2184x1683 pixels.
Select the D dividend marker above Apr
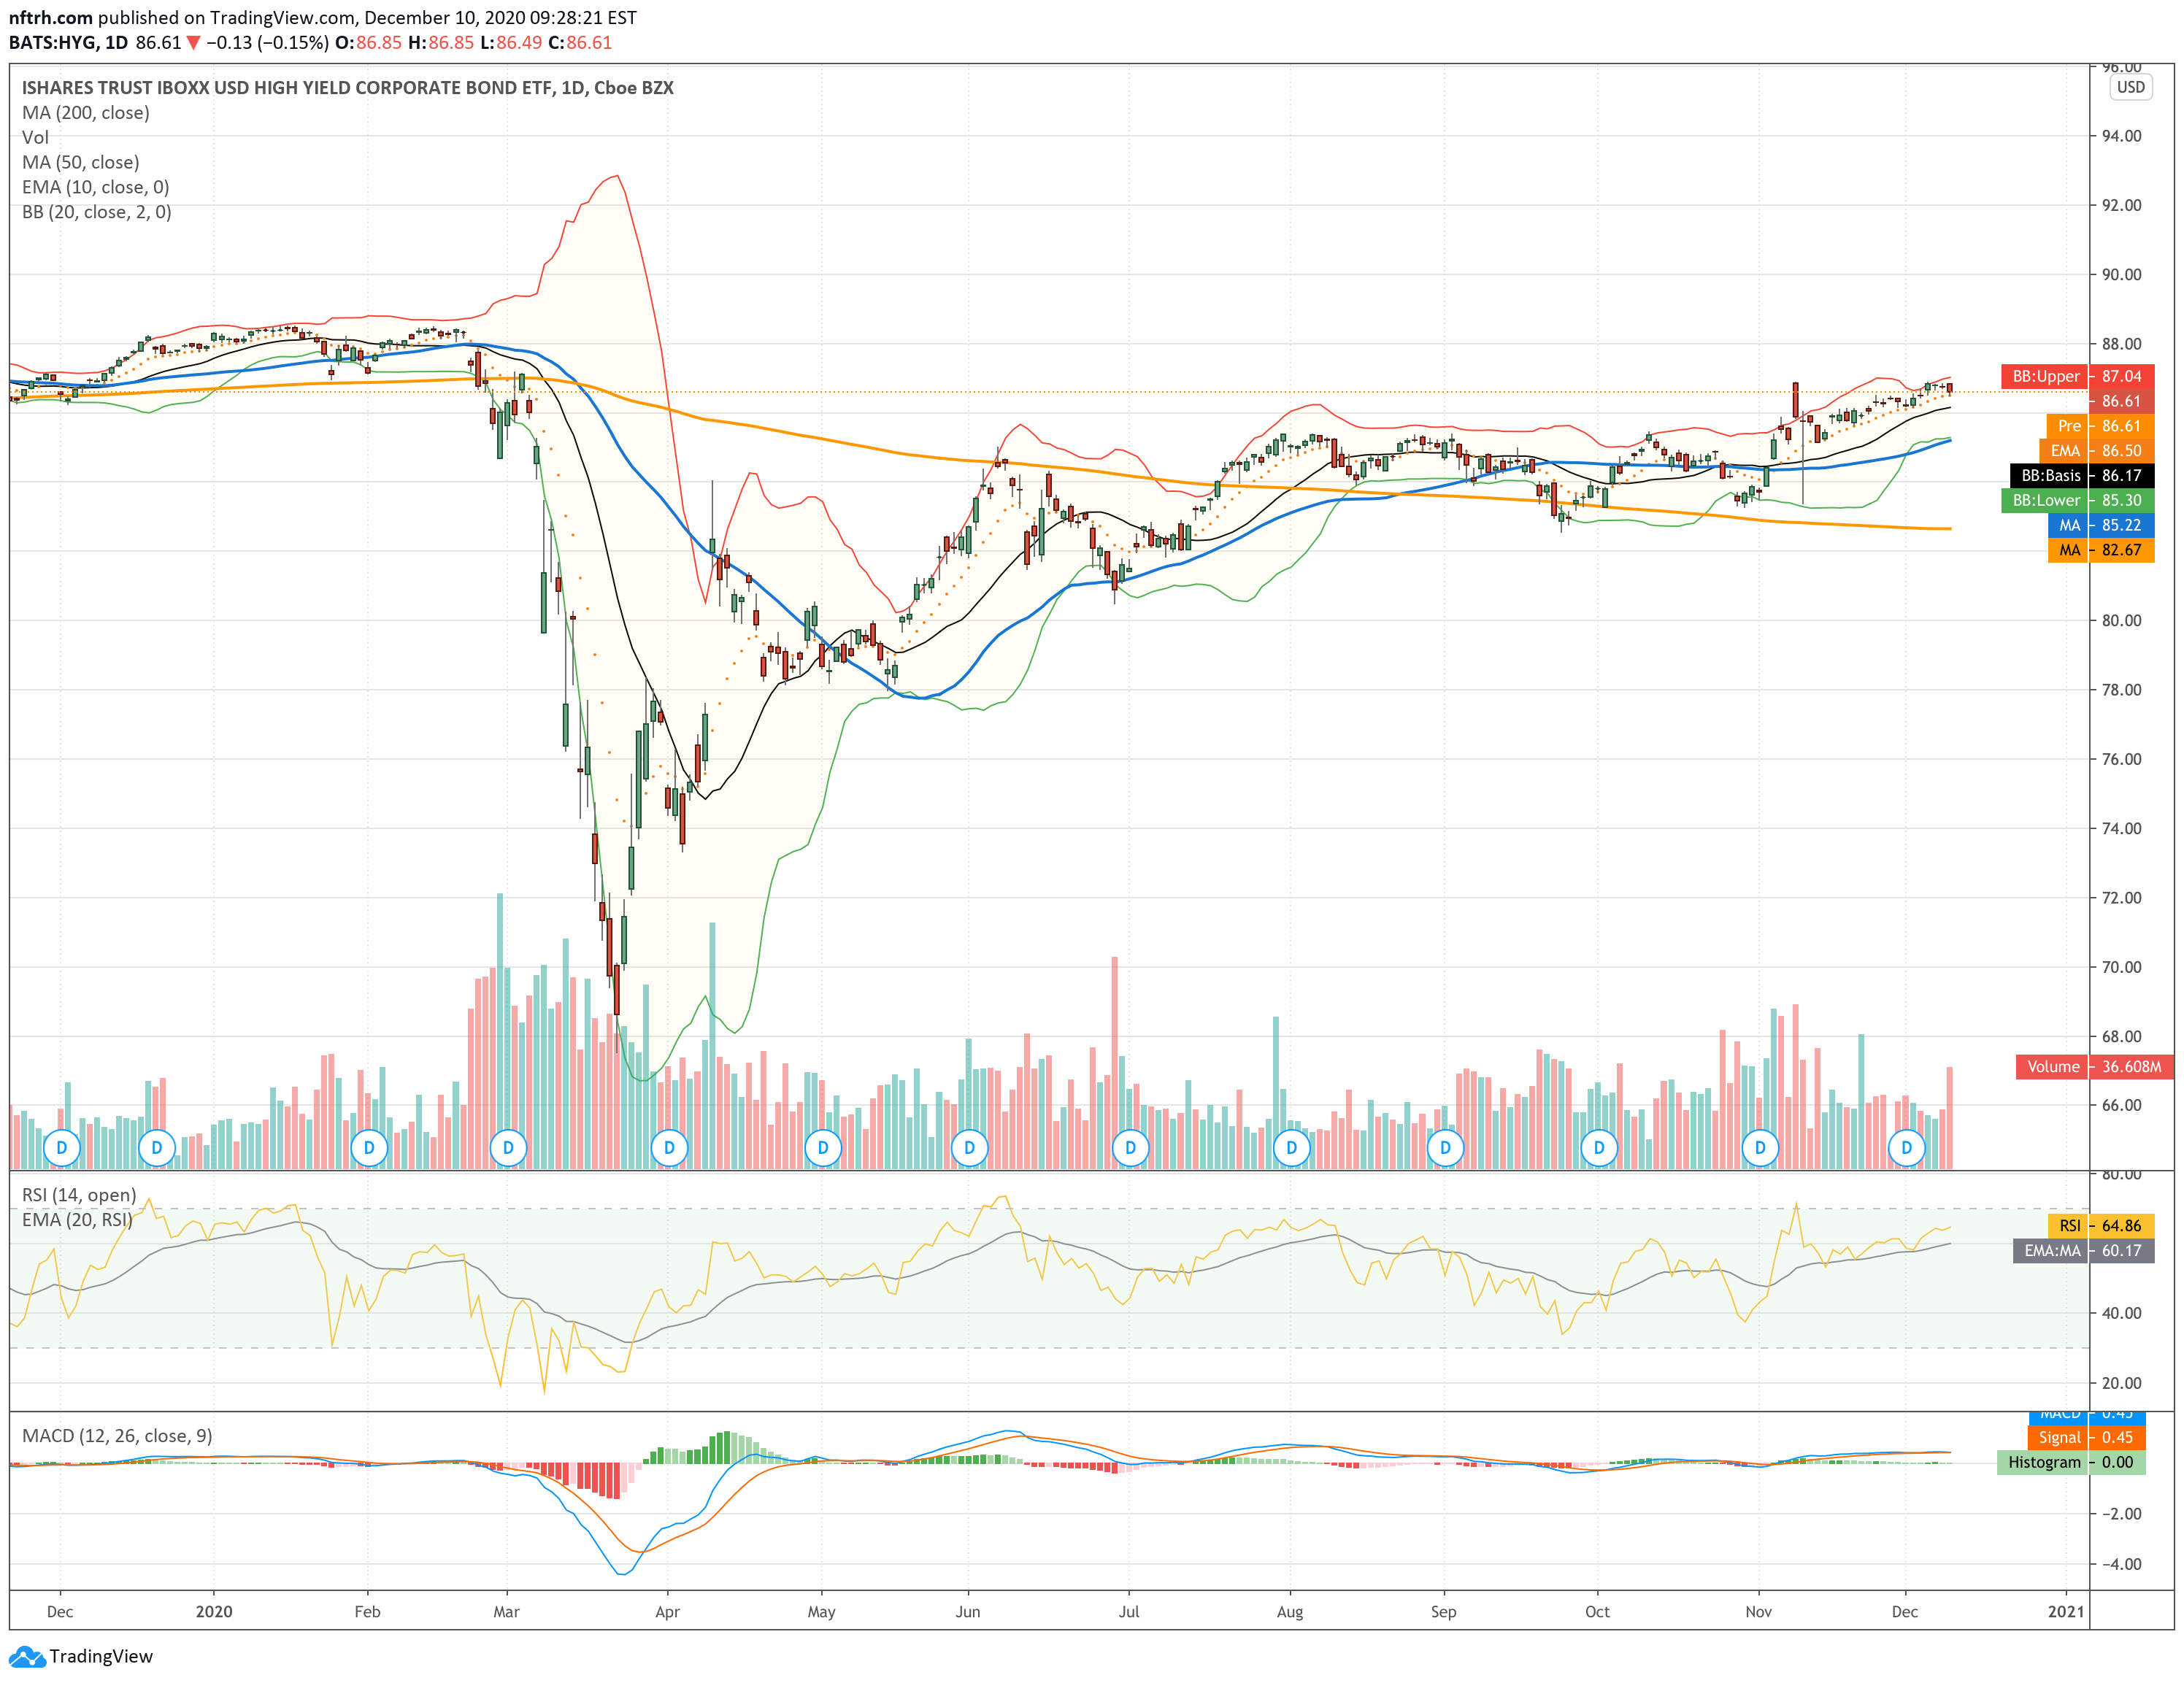669,1148
